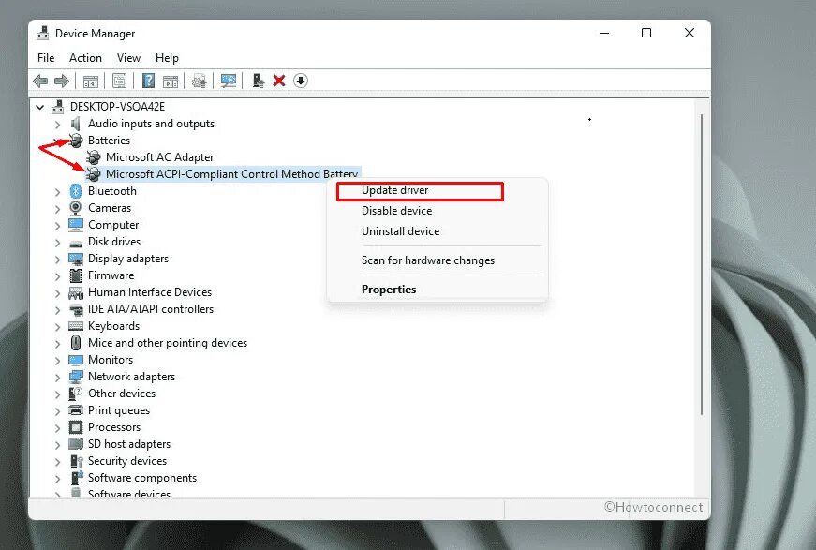816x550 pixels.
Task: Expand the IDE ATA/ATAPI controllers chevron
Action: click(57, 310)
